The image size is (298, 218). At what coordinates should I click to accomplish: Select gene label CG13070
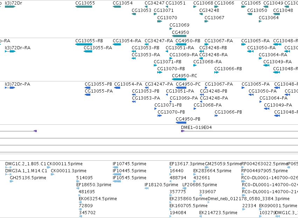tap(167, 17)
